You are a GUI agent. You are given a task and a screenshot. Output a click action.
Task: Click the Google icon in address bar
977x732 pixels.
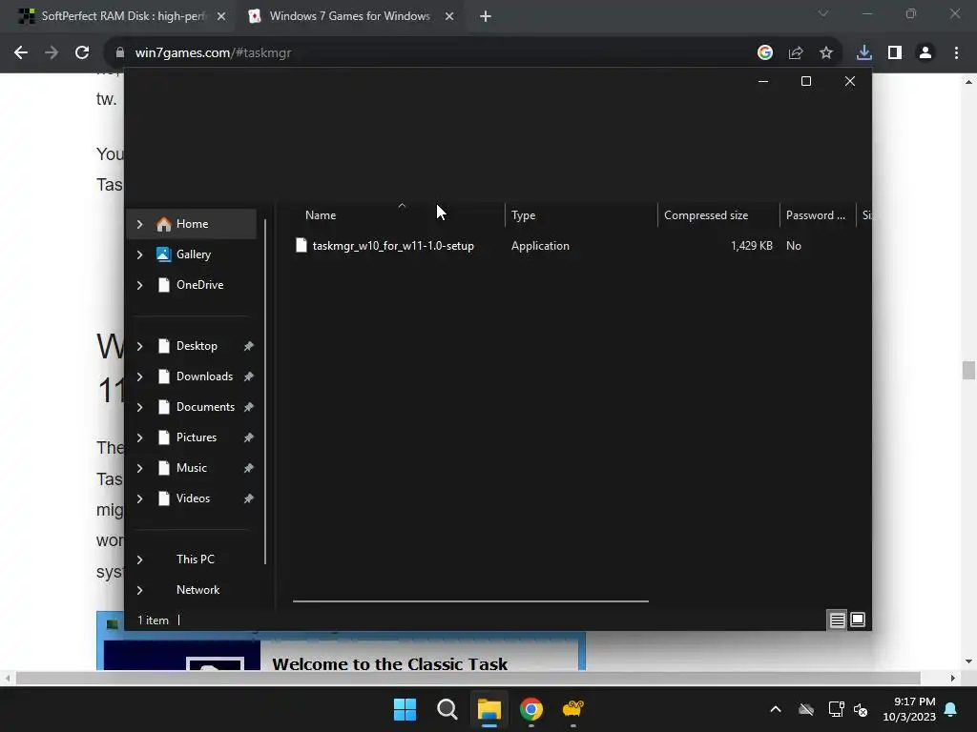click(x=765, y=53)
